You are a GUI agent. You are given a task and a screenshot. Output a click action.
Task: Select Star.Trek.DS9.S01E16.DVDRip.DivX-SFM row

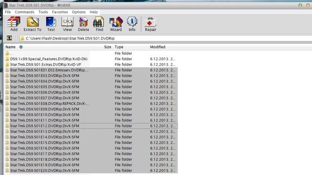point(91,148)
